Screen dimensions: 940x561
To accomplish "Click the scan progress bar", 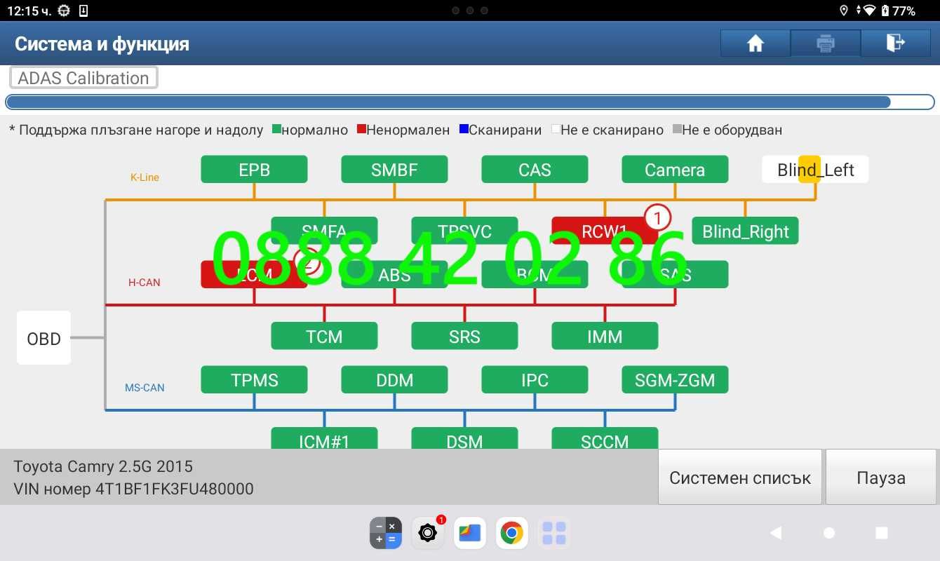I will (470, 102).
